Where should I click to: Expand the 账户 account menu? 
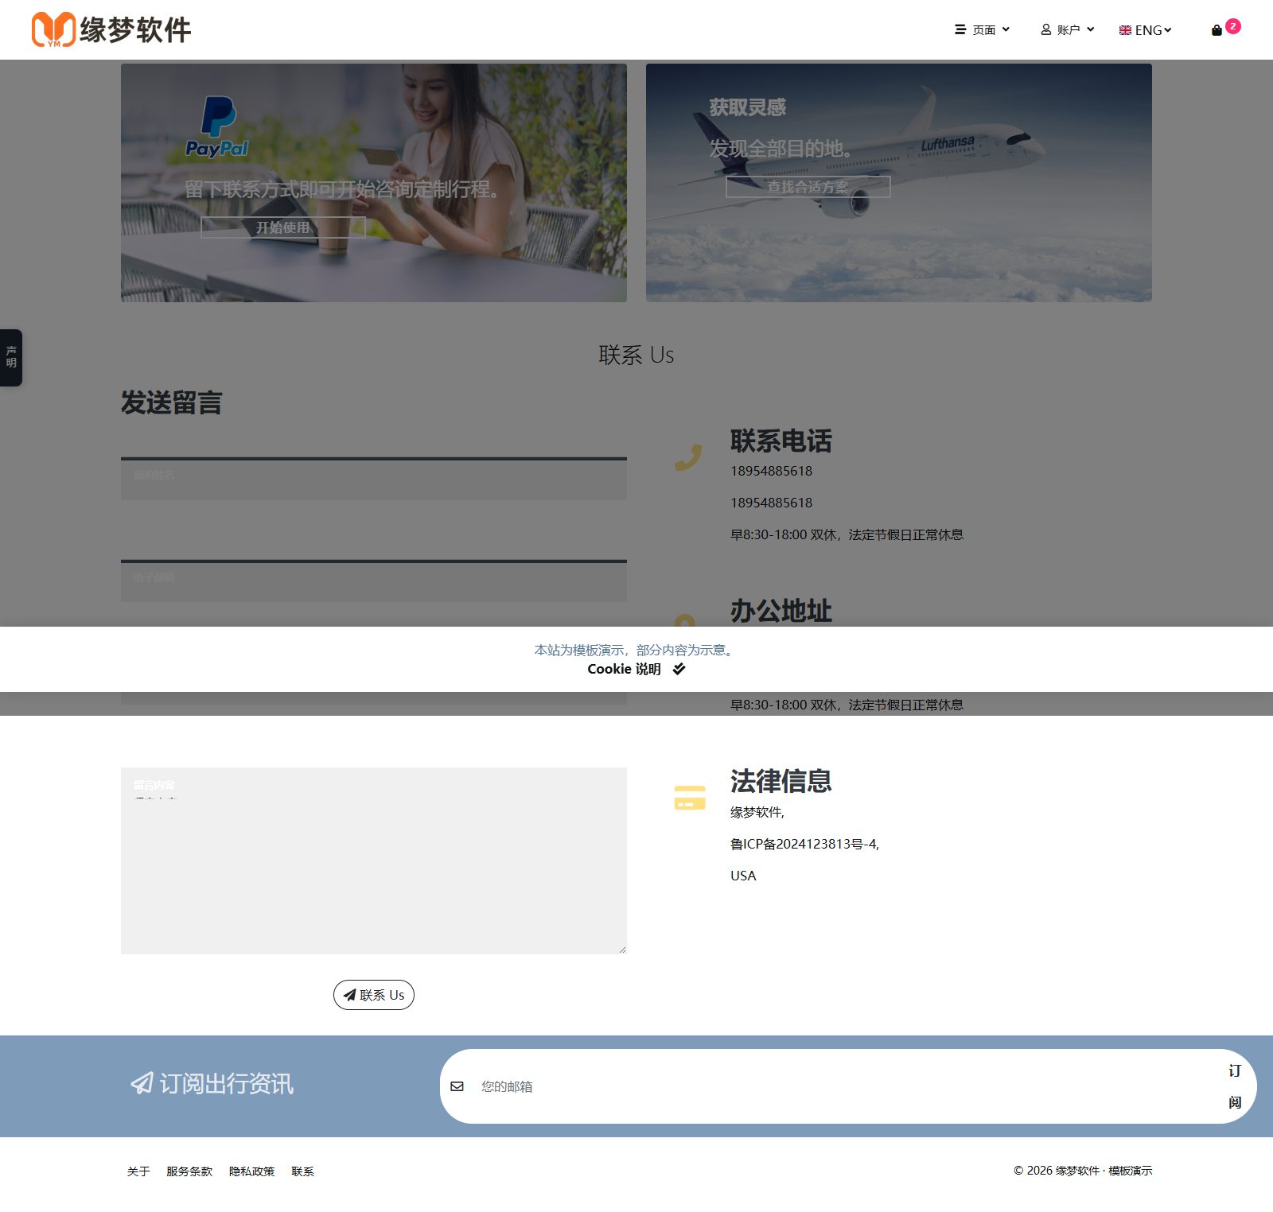1068,29
